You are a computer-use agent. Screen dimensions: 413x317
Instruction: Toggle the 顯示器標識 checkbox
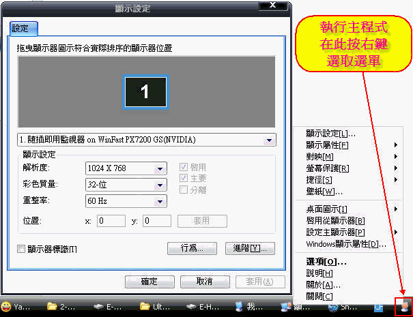point(21,249)
